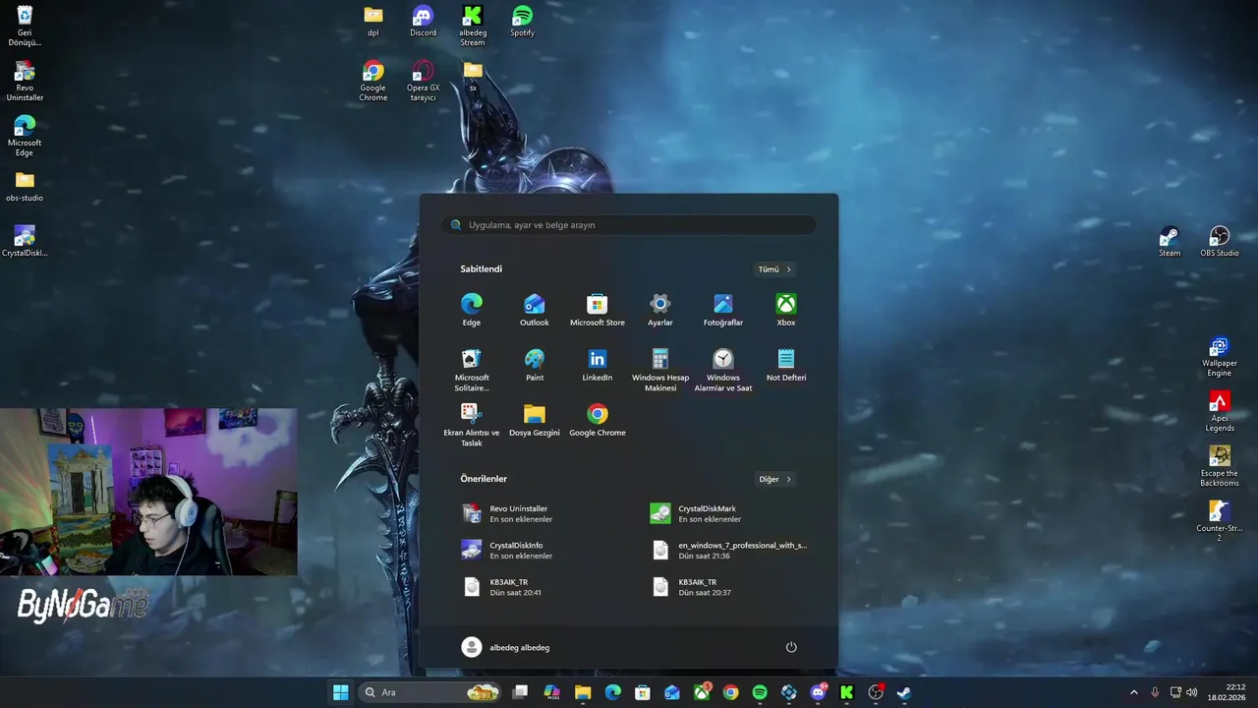Screen dimensions: 1258x708
Task: Open the clock and date in taskbar
Action: click(x=1228, y=692)
